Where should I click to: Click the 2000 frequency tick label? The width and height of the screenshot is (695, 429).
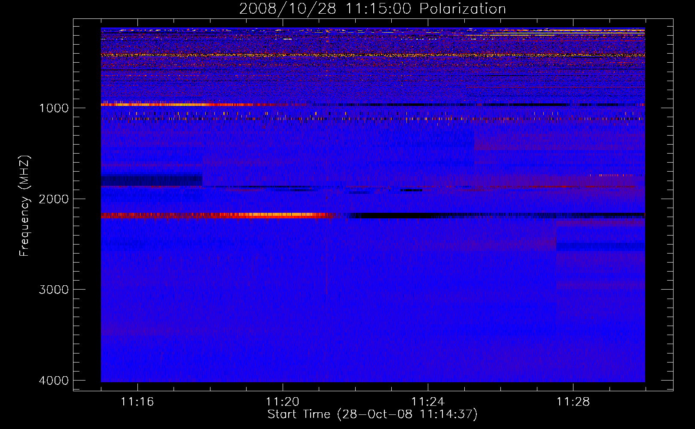[x=54, y=199]
